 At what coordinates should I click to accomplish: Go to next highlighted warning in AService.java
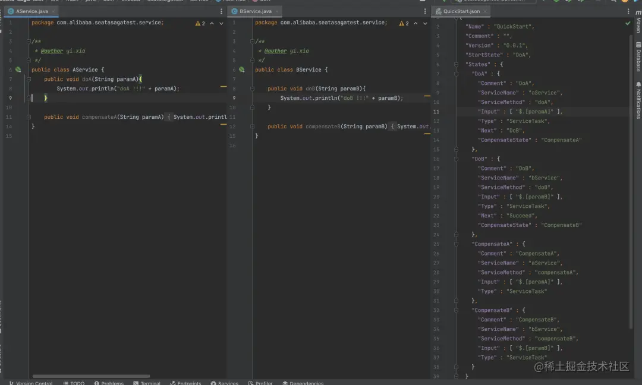tap(221, 23)
